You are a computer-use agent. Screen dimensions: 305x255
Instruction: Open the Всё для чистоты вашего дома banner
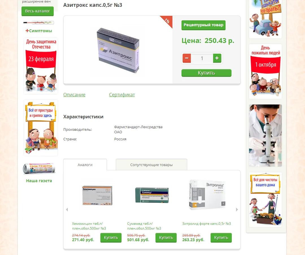(x=265, y=200)
